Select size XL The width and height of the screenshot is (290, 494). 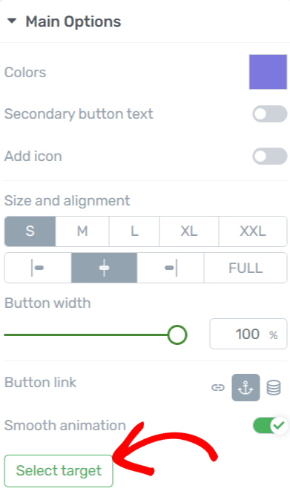(189, 231)
